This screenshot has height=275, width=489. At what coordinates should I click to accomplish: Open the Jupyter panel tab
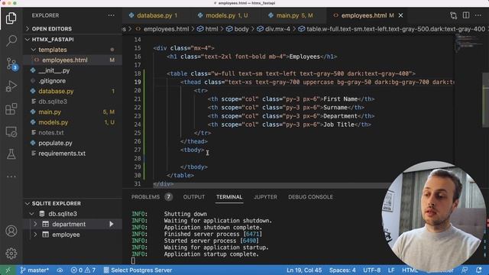pyautogui.click(x=265, y=197)
